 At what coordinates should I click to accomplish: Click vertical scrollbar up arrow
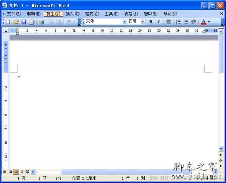click(x=221, y=32)
